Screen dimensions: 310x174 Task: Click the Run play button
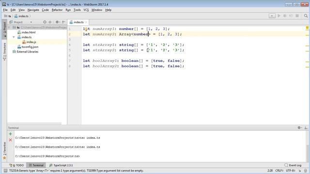279,16
